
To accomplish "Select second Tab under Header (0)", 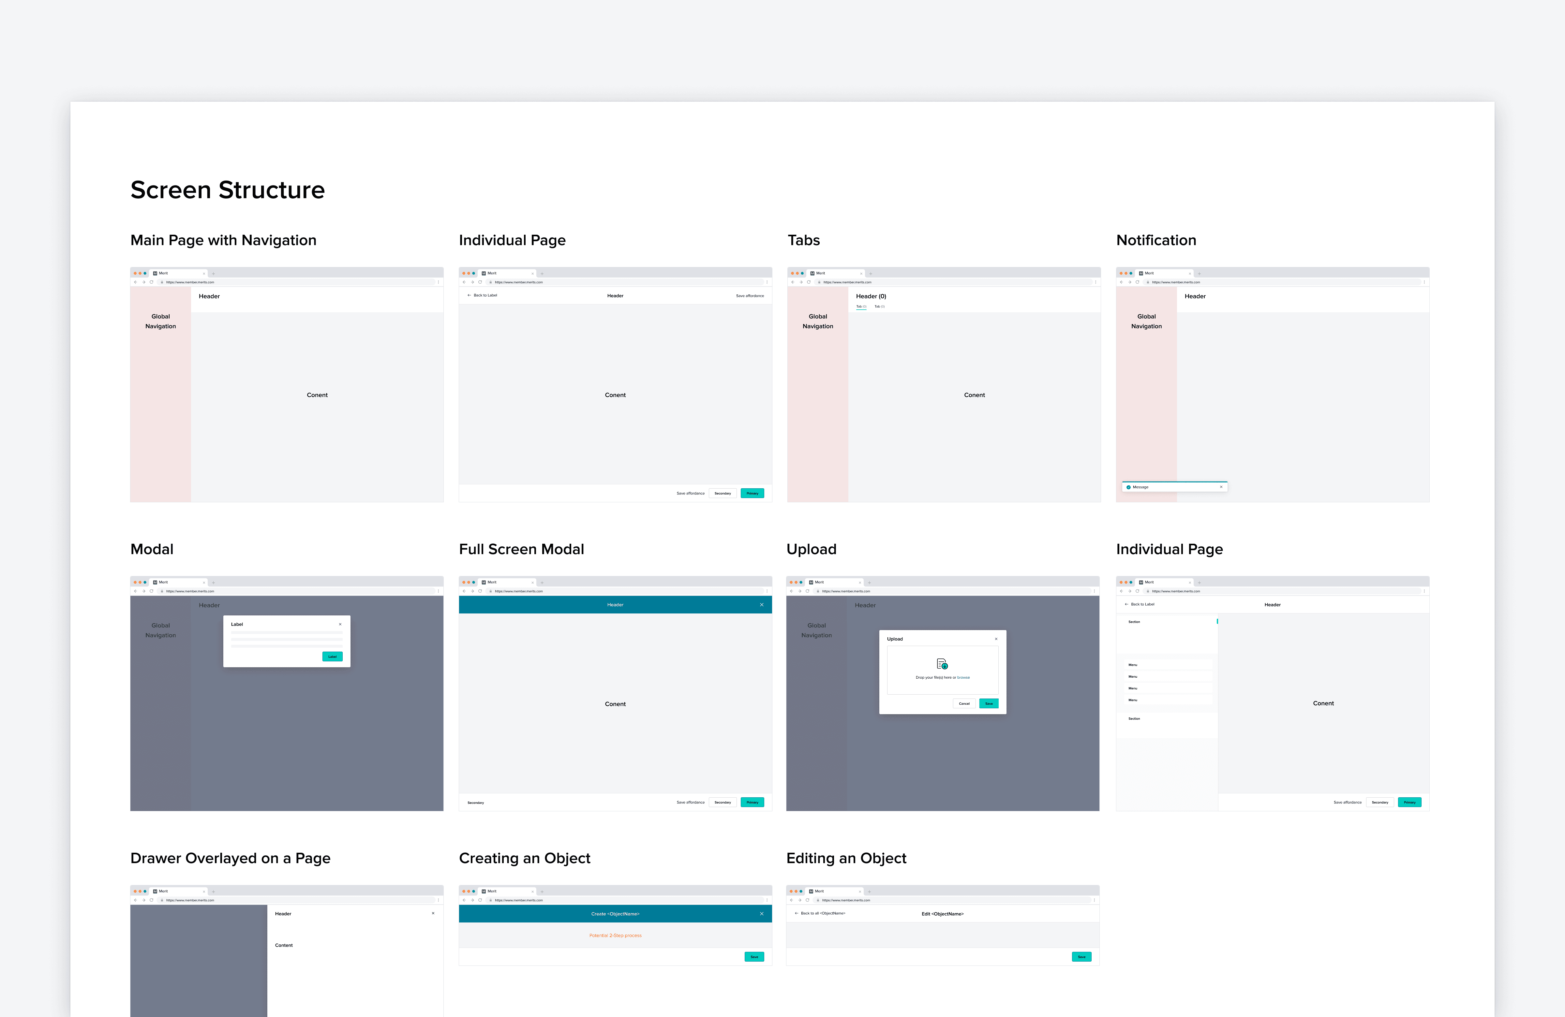I will point(879,306).
